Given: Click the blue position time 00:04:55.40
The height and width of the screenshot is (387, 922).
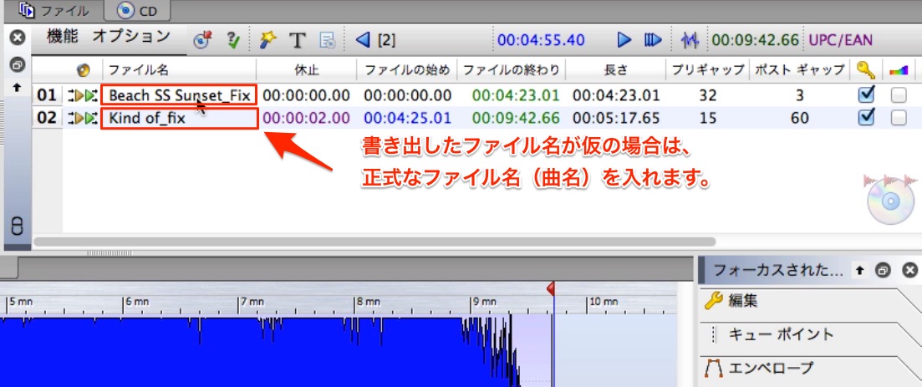Looking at the screenshot, I should click(541, 40).
